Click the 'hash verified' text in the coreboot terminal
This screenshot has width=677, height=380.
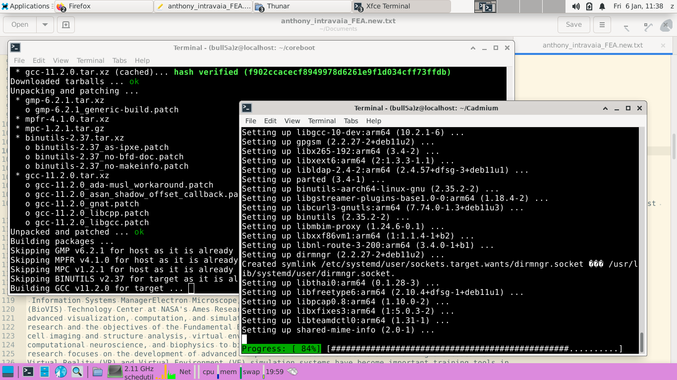[205, 72]
